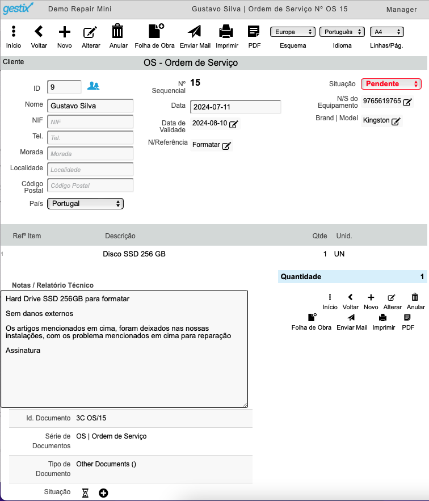Open the Início menu in top toolbar
The image size is (429, 501).
[14, 31]
